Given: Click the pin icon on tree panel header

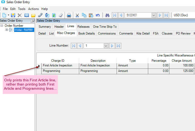Looking at the screenshot, I should coord(32,21).
